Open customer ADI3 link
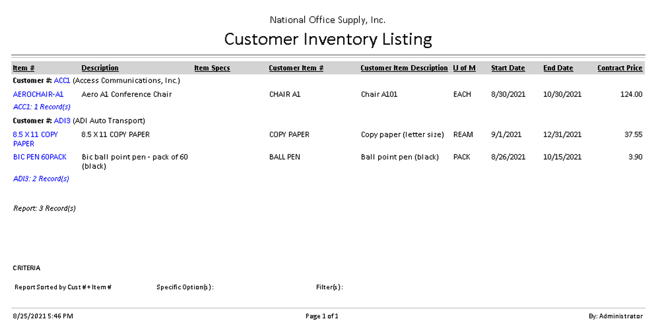Image resolution: width=658 pixels, height=331 pixels. click(62, 121)
